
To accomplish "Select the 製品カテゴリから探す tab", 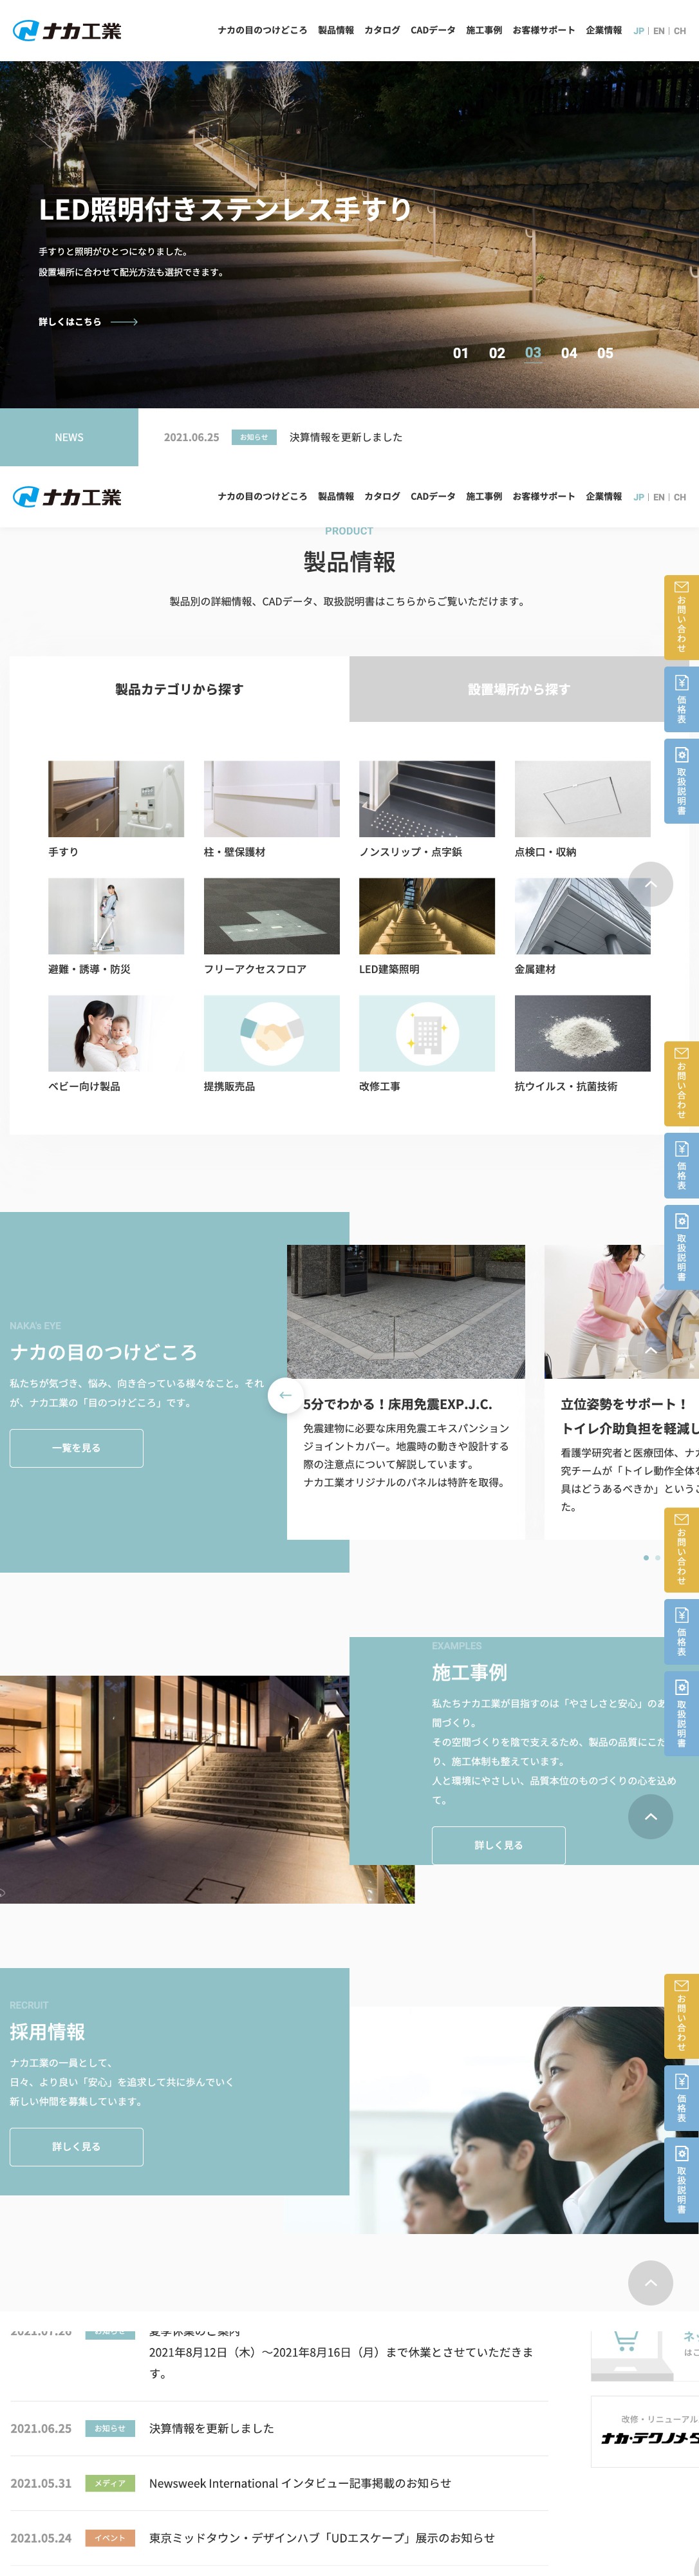I will (179, 689).
